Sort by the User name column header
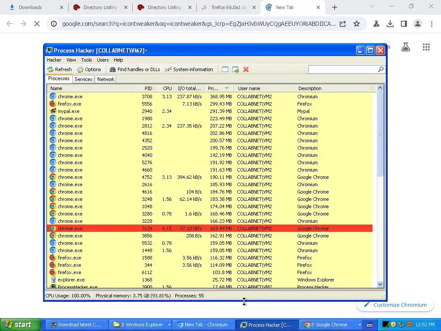Image resolution: width=441 pixels, height=331 pixels. pyautogui.click(x=264, y=88)
